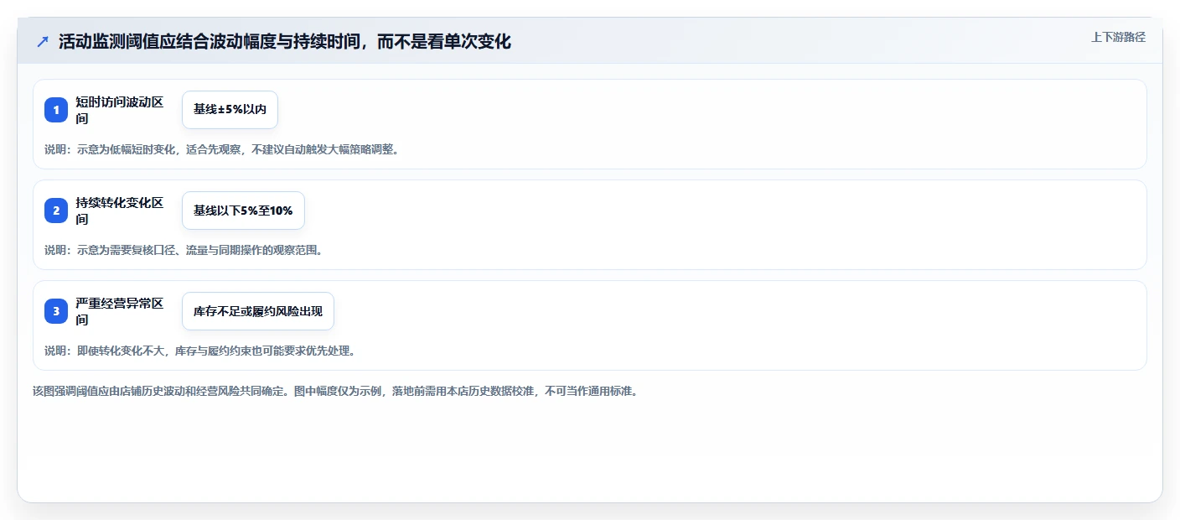This screenshot has height=520, width=1180.
Task: Click the 严重经营异常区间 heading
Action: click(x=120, y=311)
